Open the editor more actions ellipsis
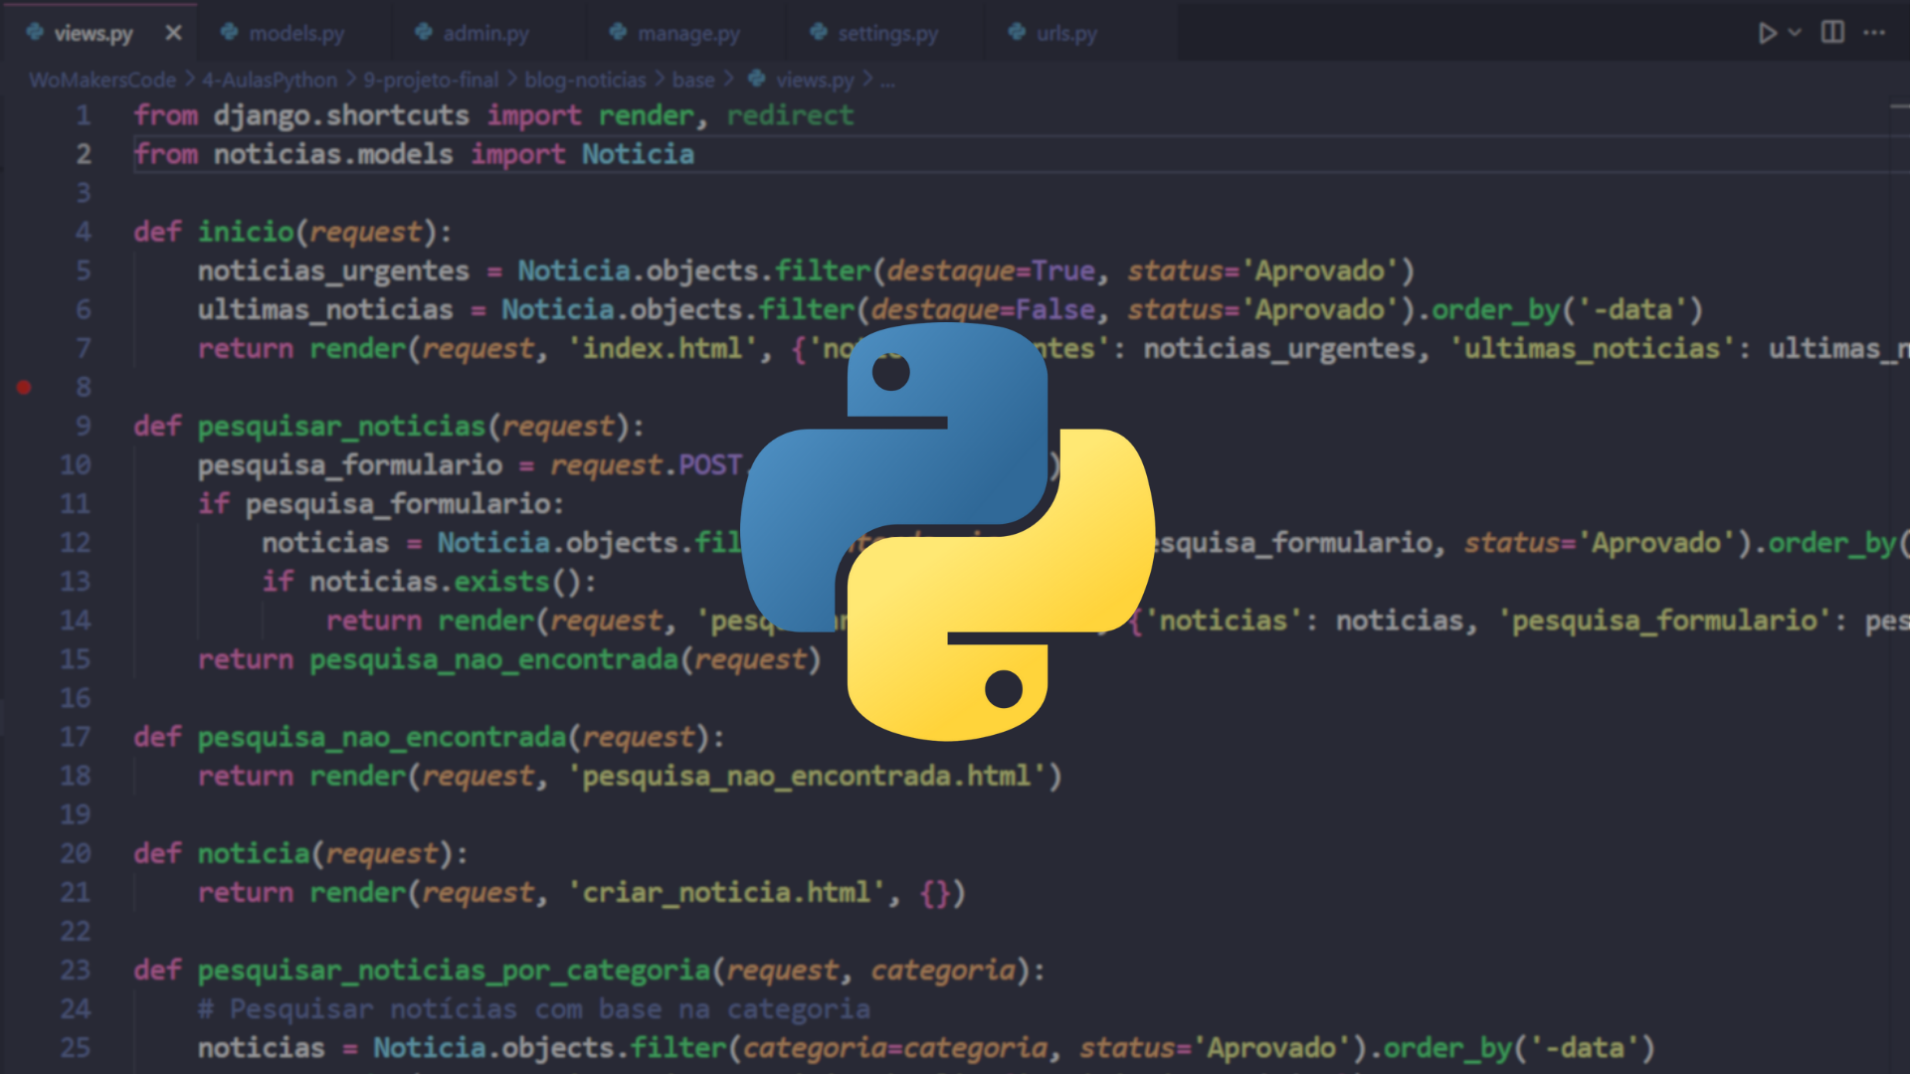The height and width of the screenshot is (1074, 1910). pyautogui.click(x=1874, y=33)
